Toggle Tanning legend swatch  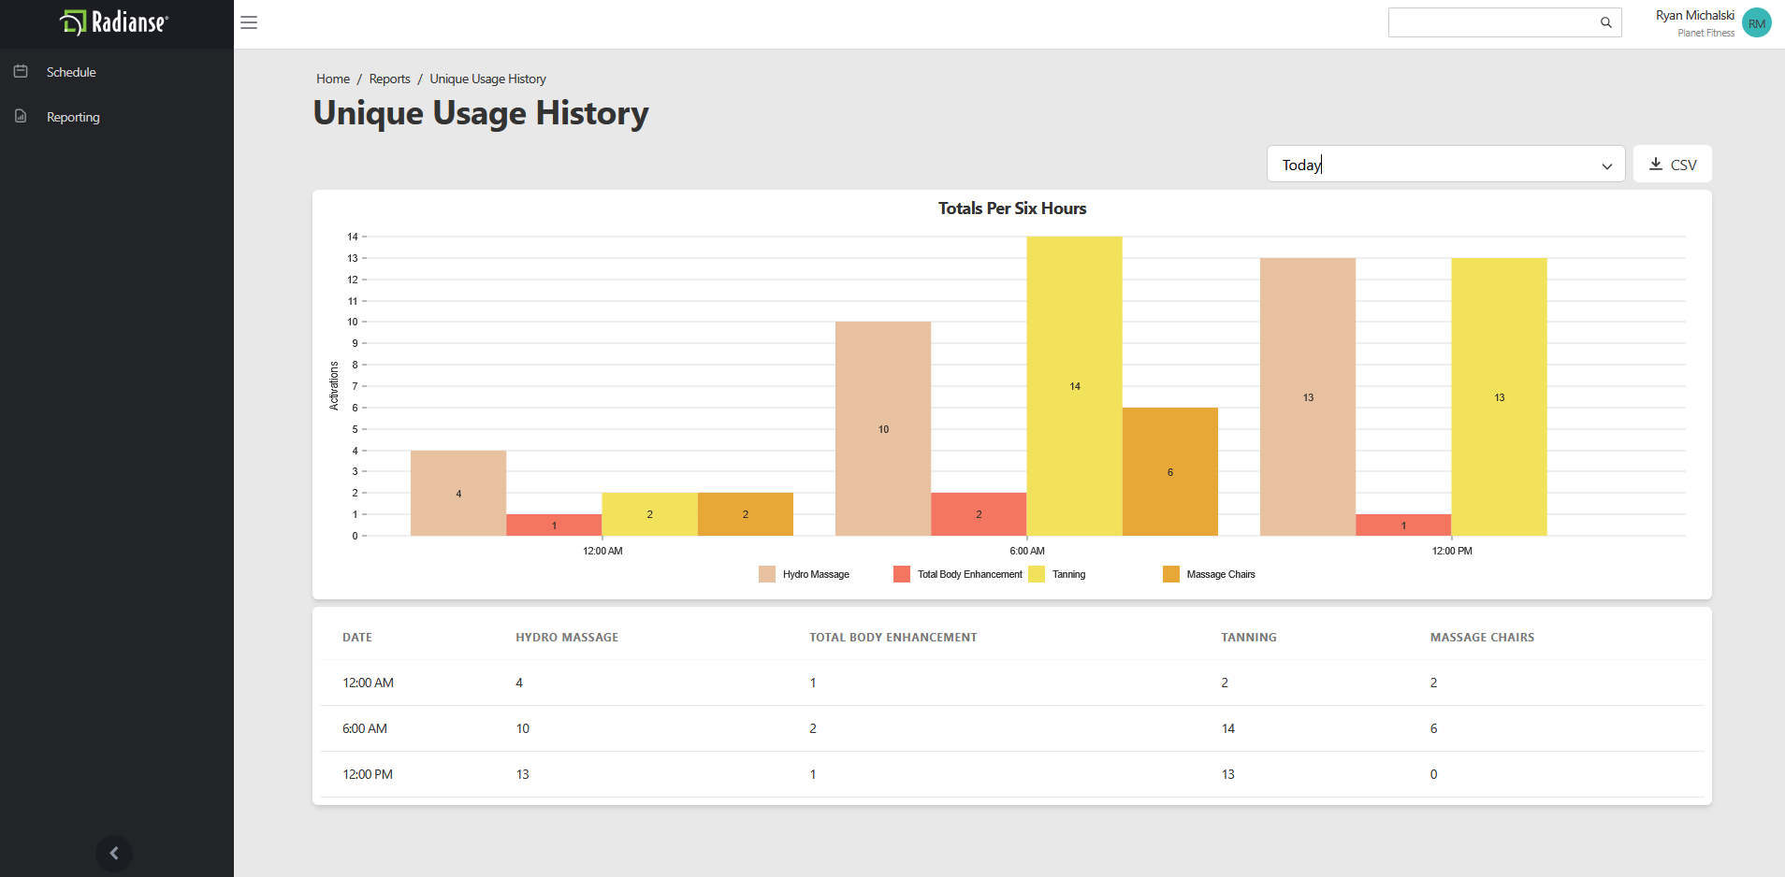pyautogui.click(x=1037, y=574)
